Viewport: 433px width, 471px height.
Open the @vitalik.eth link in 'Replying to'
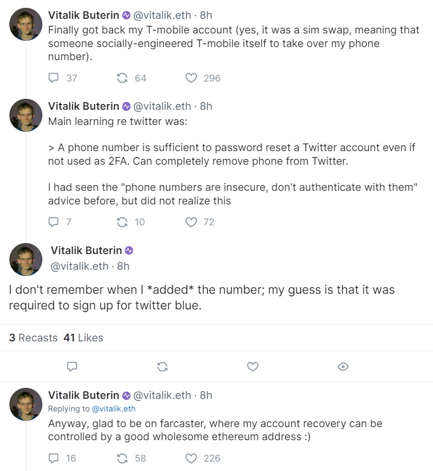tap(114, 408)
